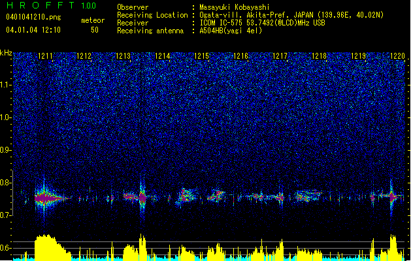411x261 pixels.
Task: Click the 1220 time marker
Action: pyautogui.click(x=397, y=55)
